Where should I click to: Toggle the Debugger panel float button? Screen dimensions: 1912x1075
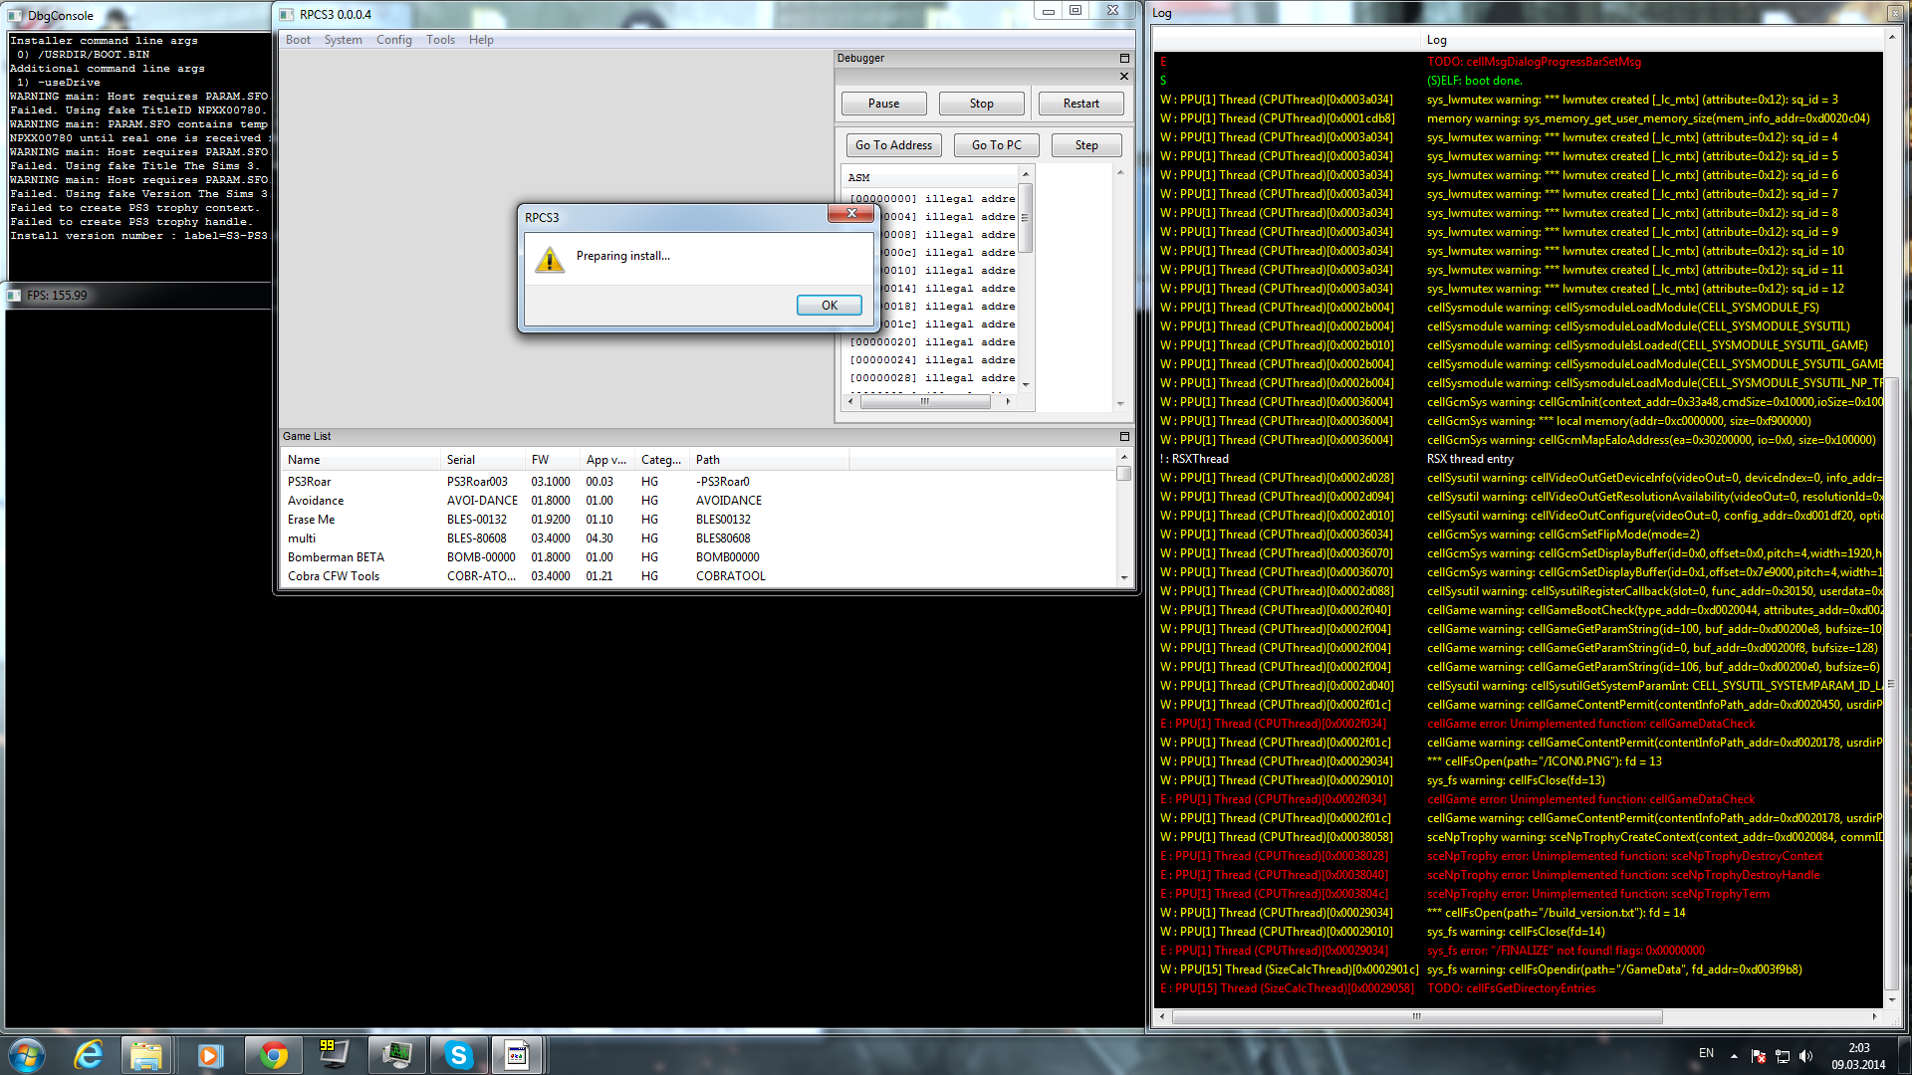pyautogui.click(x=1124, y=59)
